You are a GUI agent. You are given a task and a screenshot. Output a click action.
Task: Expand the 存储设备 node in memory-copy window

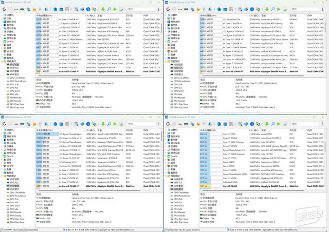coord(2,149)
